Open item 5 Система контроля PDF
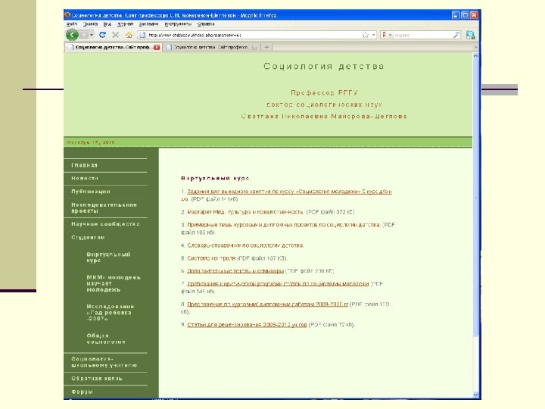Image resolution: width=545 pixels, height=409 pixels. tap(211, 258)
